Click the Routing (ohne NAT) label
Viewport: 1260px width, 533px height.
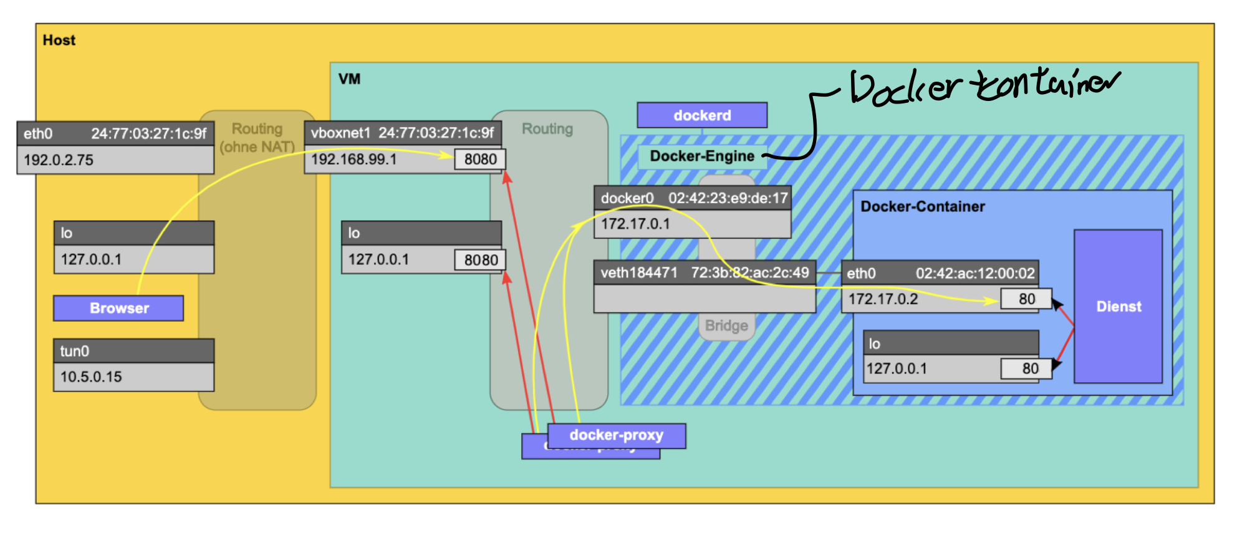257,138
